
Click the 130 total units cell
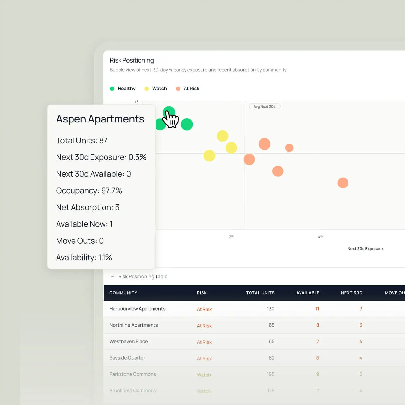click(271, 309)
